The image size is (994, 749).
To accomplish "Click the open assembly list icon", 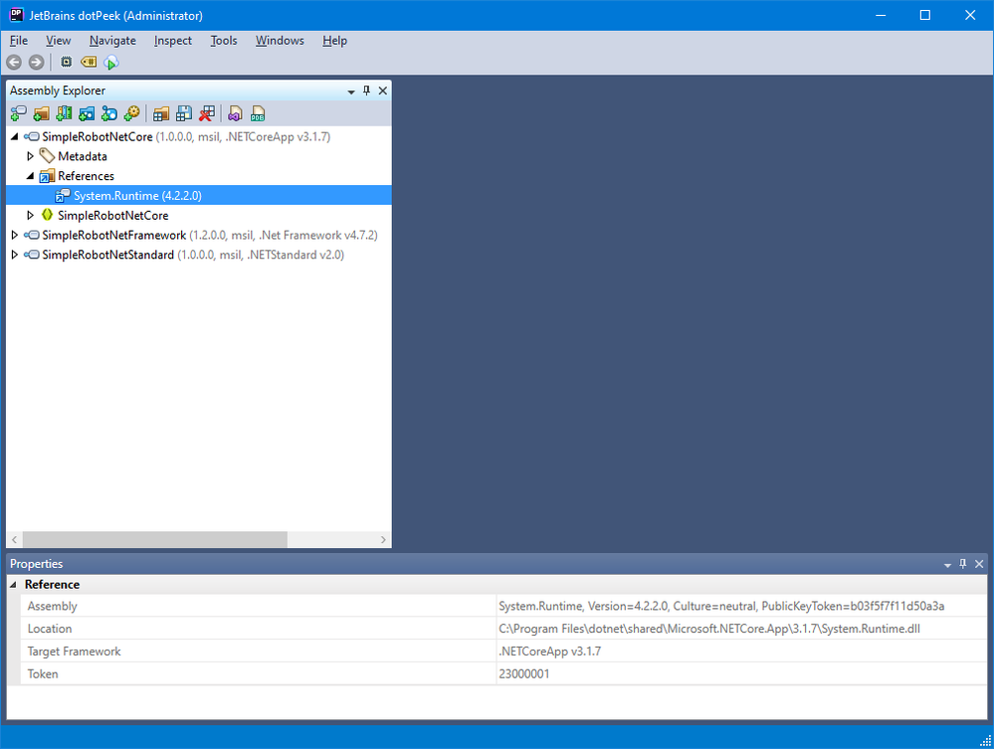I will (x=161, y=114).
